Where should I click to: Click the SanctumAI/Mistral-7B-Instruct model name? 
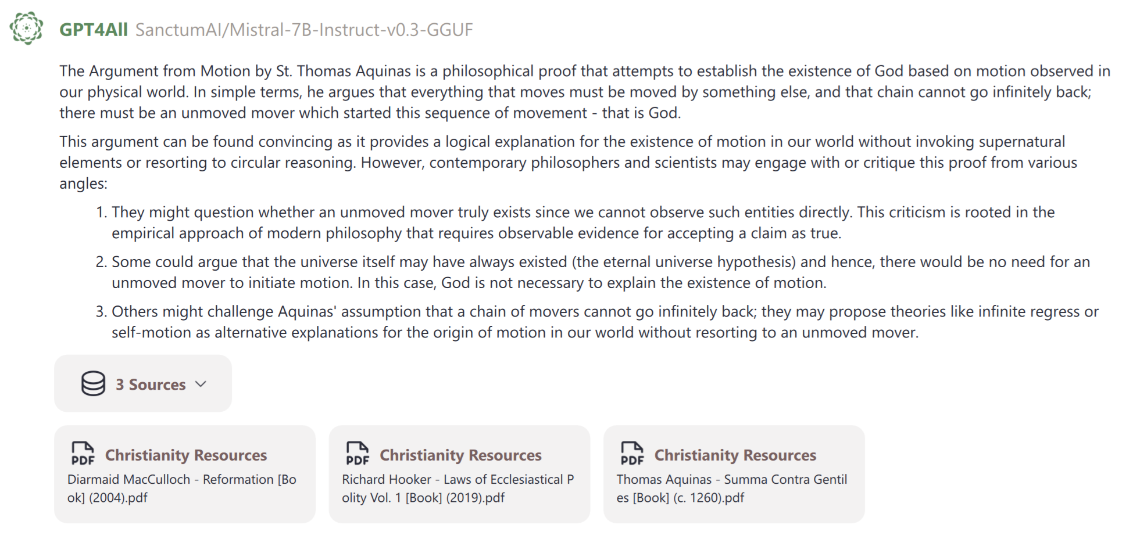click(304, 30)
